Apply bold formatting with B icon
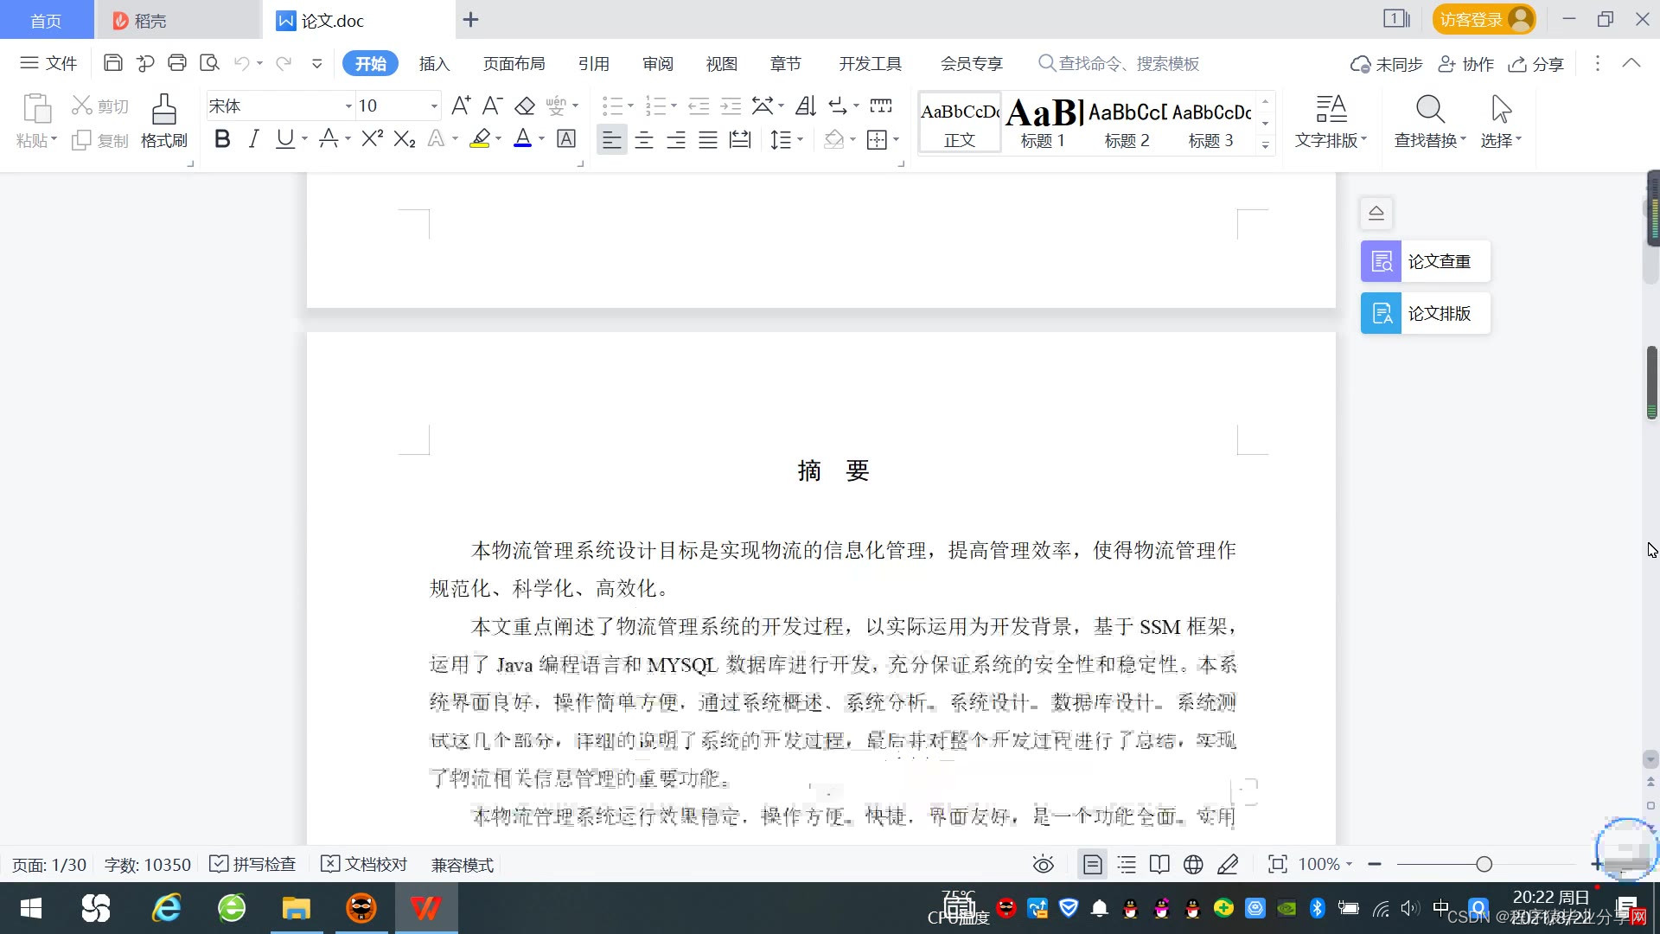 point(222,139)
